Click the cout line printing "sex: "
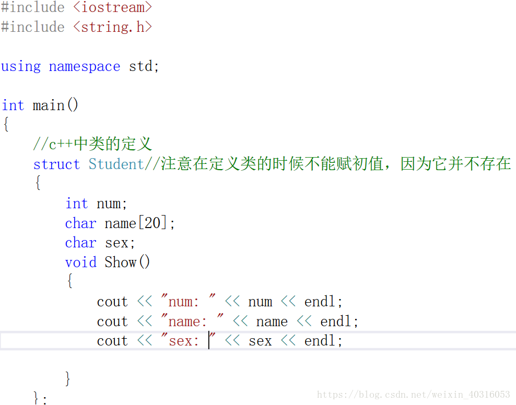Image resolution: width=516 pixels, height=405 pixels. tap(220, 341)
